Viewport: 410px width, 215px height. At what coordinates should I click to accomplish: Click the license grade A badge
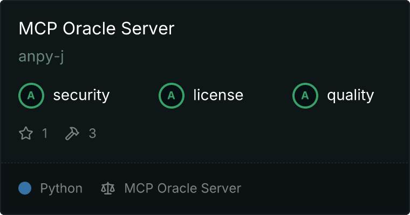(x=172, y=96)
